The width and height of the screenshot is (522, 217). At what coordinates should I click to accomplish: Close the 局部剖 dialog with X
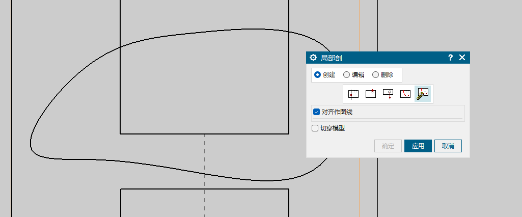click(462, 58)
